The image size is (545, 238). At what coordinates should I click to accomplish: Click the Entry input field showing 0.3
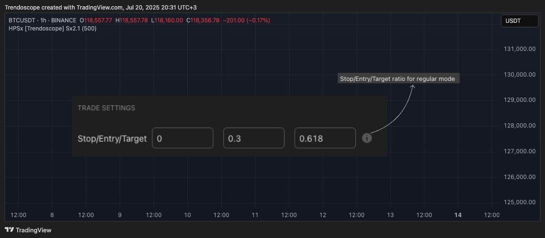click(x=254, y=138)
